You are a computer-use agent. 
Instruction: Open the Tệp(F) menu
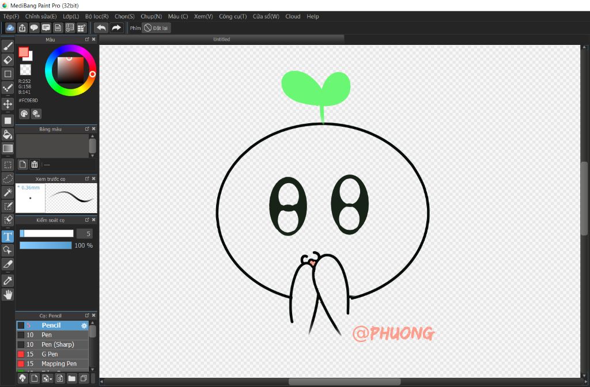tap(11, 16)
